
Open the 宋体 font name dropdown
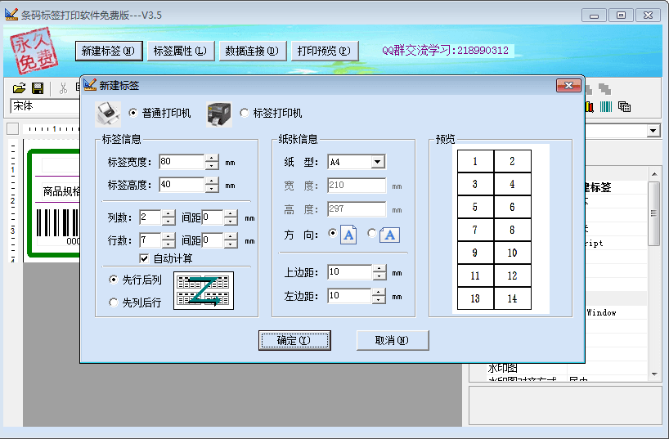coord(45,106)
